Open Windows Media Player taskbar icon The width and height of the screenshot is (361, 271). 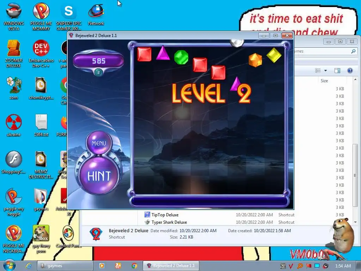(x=102, y=266)
